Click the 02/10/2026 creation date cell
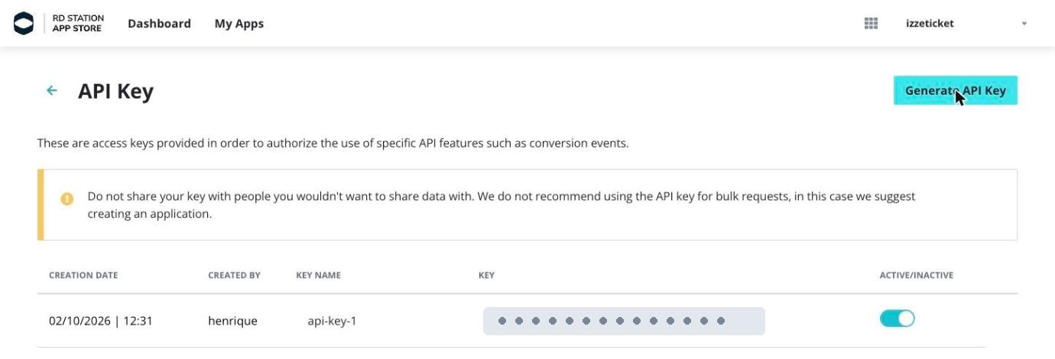The height and width of the screenshot is (359, 1055). 101,321
